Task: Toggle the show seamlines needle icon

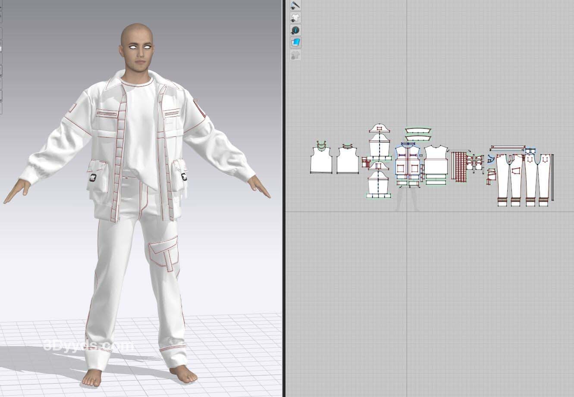Action: (x=295, y=5)
